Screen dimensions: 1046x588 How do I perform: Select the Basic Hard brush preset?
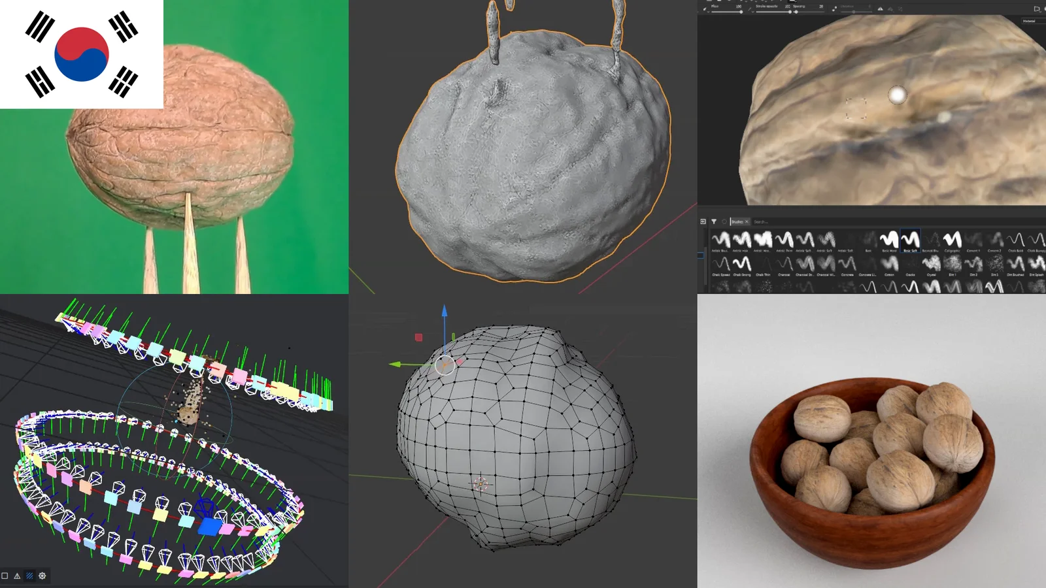(x=889, y=240)
